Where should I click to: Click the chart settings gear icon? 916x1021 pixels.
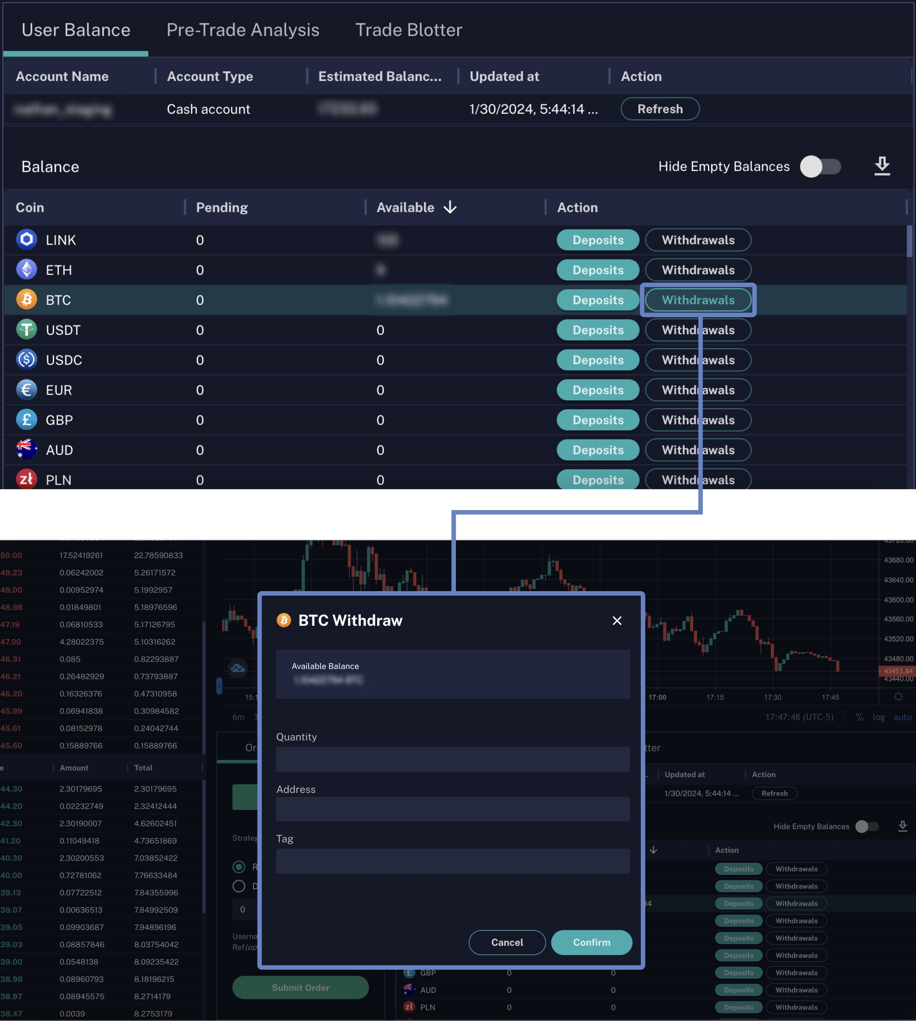coord(899,697)
